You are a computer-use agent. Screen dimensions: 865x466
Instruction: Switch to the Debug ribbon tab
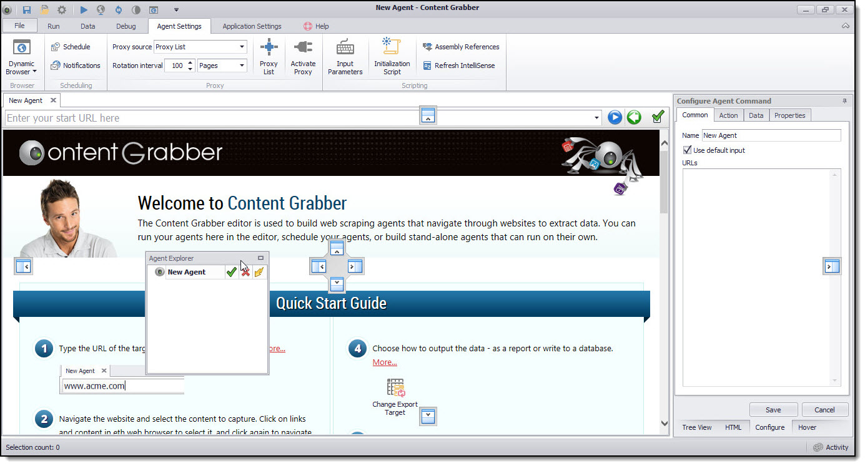(126, 26)
